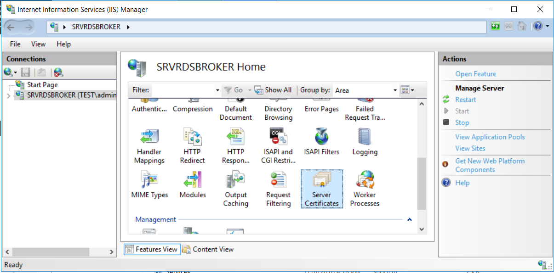Click the home icon in address toolbar
Screen dimensions: 554x273
pyautogui.click(x=522, y=26)
